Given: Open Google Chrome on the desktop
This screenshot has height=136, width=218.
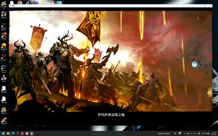Looking at the screenshot, I should pyautogui.click(x=20, y=2).
